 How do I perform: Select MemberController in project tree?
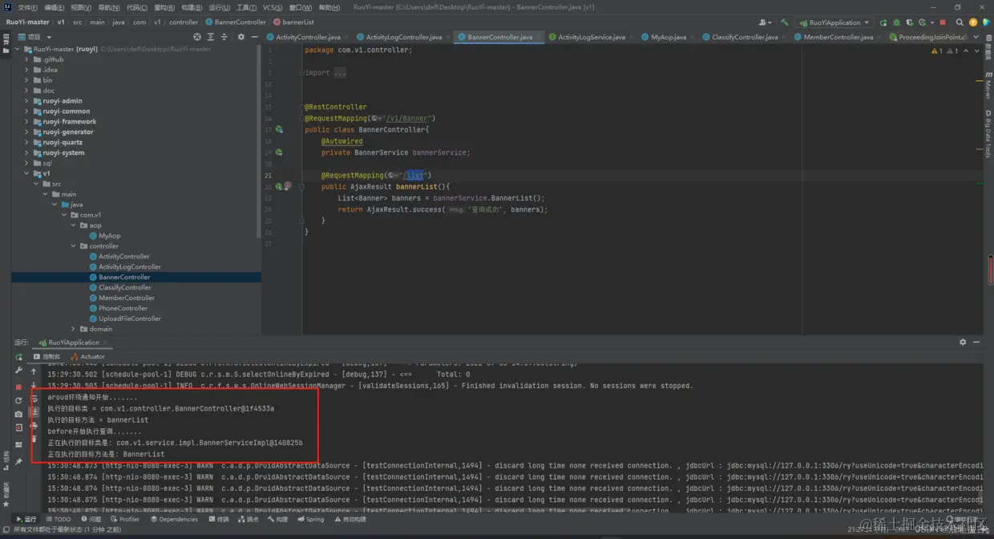point(126,298)
